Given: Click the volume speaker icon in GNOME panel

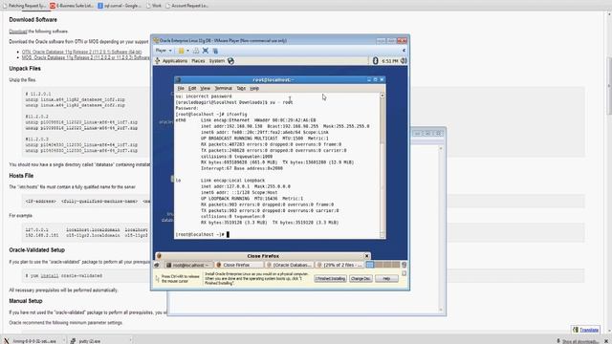Looking at the screenshot, I should pos(404,60).
